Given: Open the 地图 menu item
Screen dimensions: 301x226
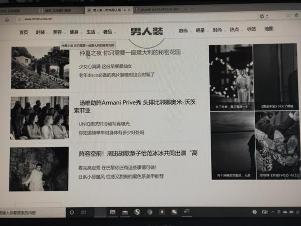Looking at the screenshot, I should coord(269,29).
